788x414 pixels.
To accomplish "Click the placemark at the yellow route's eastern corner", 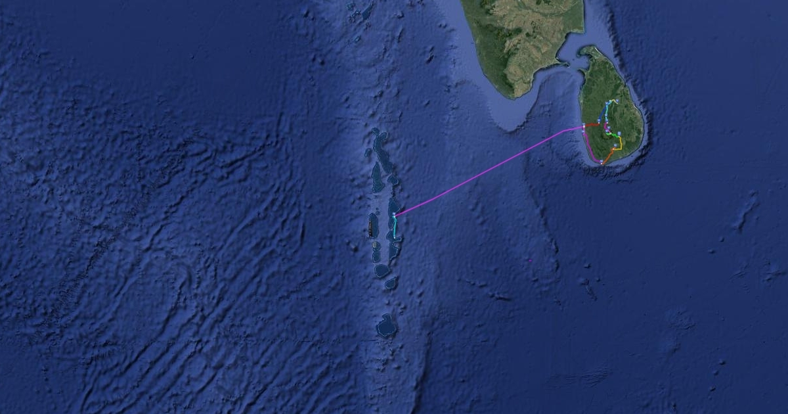I will 619,133.
